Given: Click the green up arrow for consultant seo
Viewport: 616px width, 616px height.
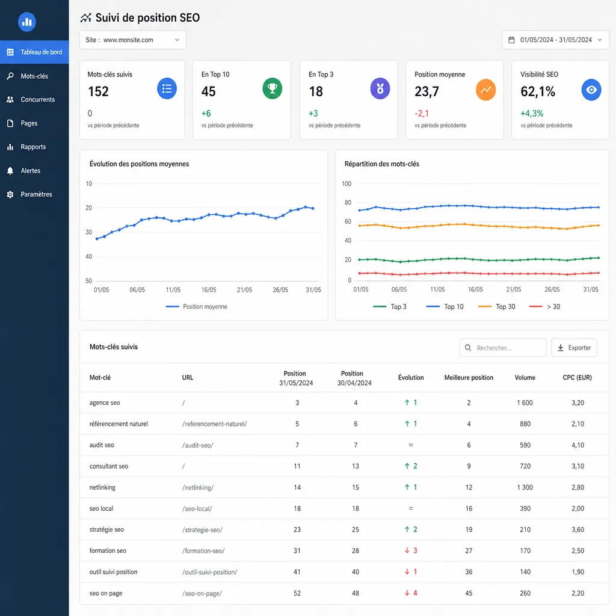Looking at the screenshot, I should click(407, 466).
